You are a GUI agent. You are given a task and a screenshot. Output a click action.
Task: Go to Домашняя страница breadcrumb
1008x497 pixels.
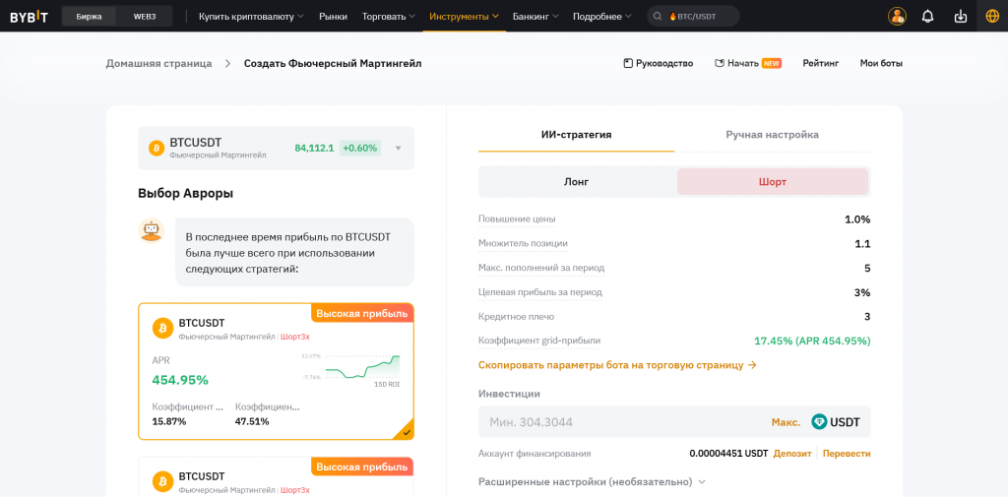coord(158,63)
